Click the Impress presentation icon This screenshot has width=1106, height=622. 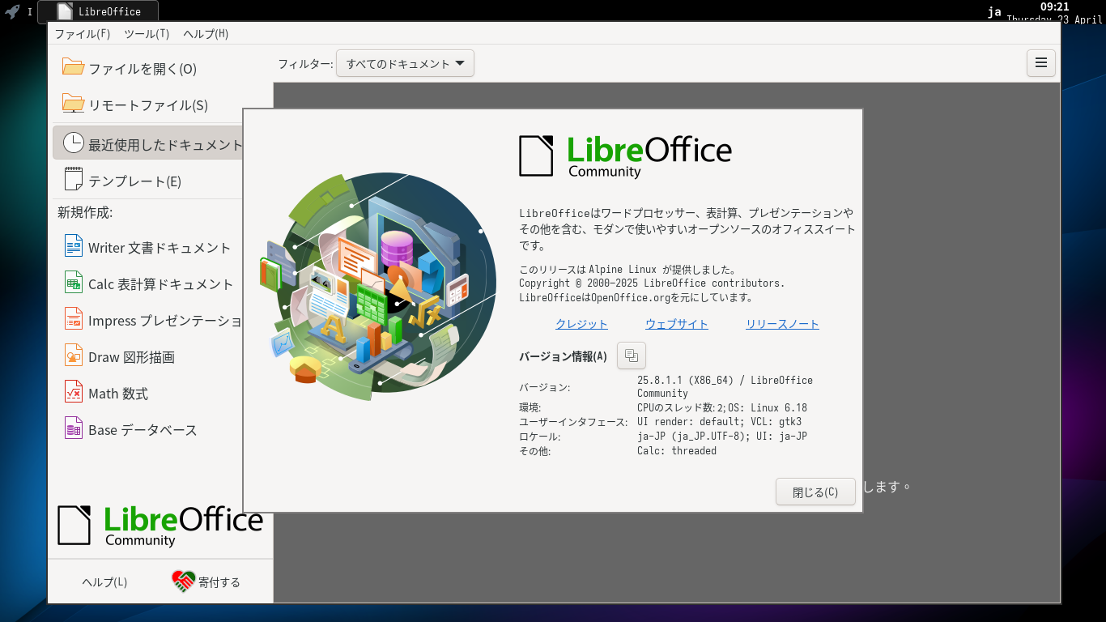point(74,318)
